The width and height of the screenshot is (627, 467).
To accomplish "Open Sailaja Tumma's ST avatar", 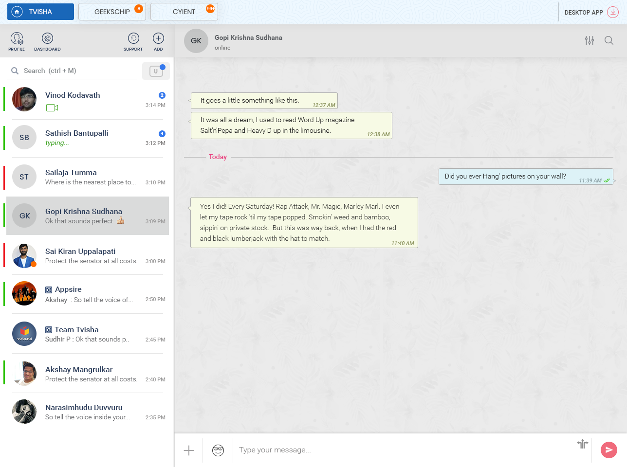I will [24, 177].
